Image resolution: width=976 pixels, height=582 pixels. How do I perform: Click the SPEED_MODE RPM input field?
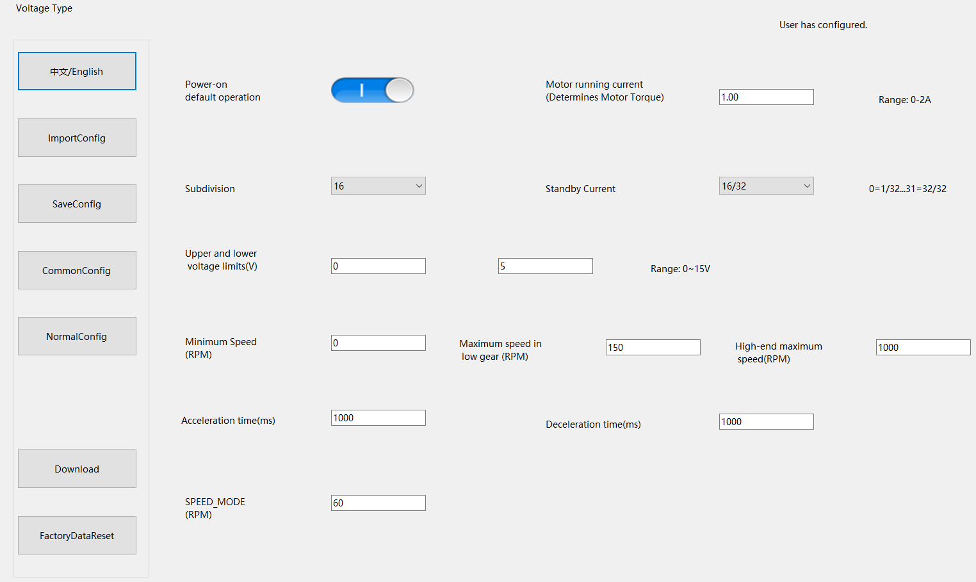[378, 503]
